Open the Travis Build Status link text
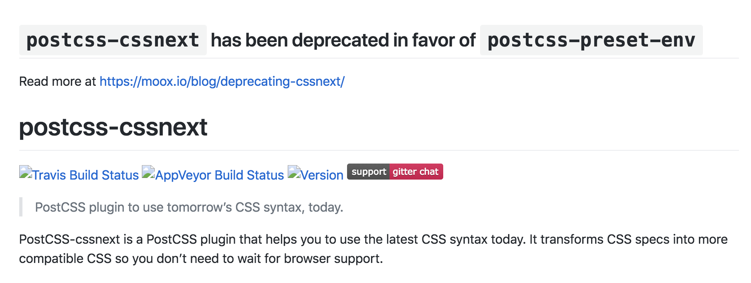 tap(85, 175)
